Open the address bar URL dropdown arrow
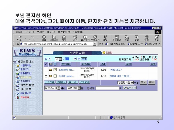 [95, 44]
